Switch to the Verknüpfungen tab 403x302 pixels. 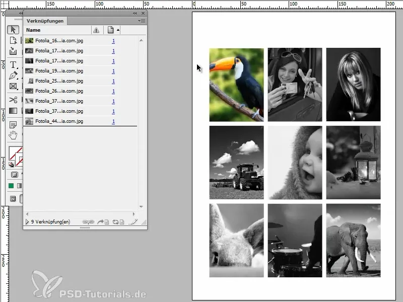[45, 21]
